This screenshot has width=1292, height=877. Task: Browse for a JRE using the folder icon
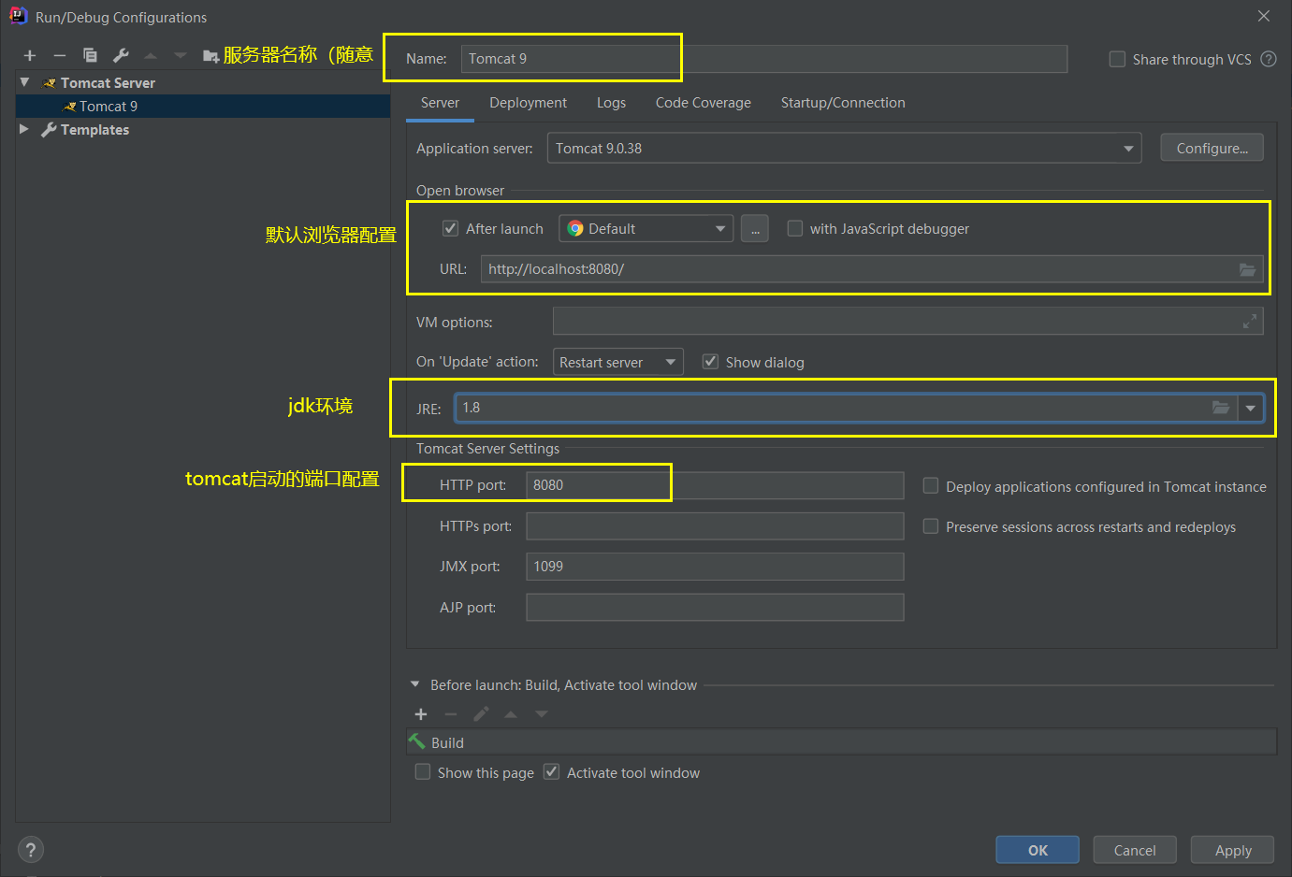click(x=1220, y=408)
